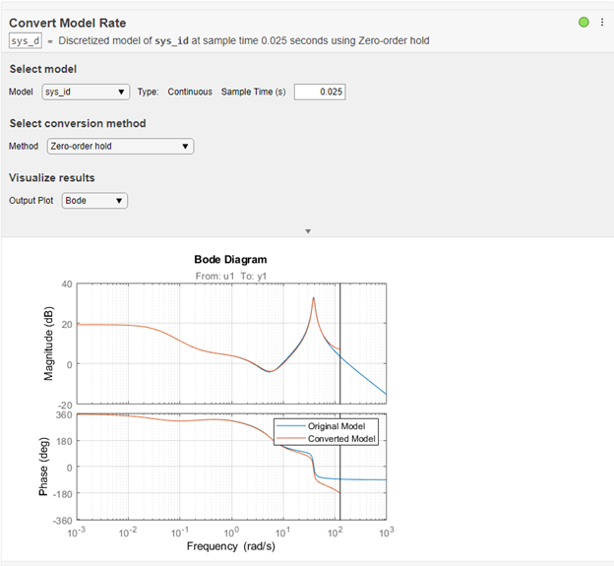The height and width of the screenshot is (566, 614).
Task: Expand the Zero-order hold Method dropdown
Action: click(x=120, y=147)
